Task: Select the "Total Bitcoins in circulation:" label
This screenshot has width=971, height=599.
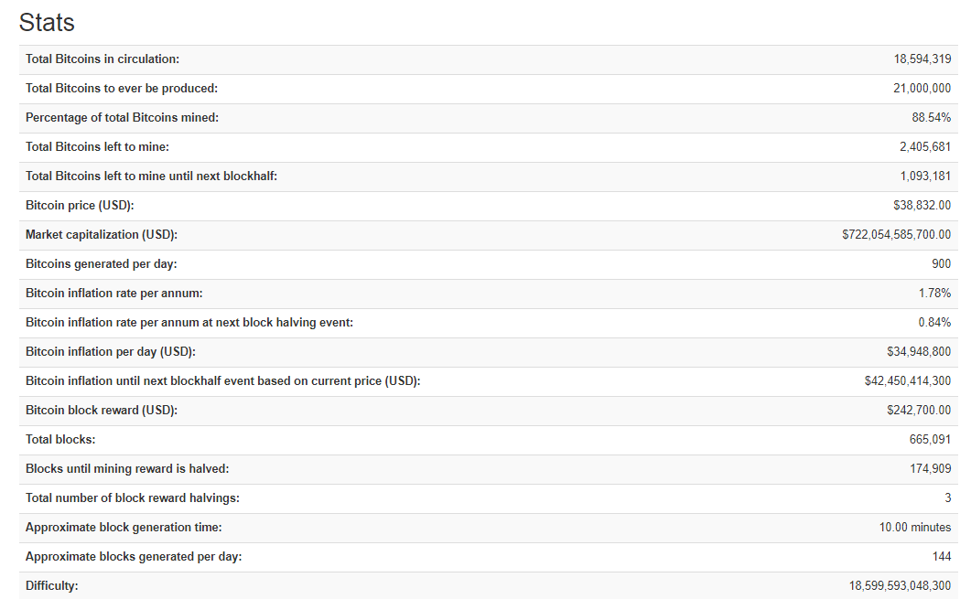Action: tap(102, 59)
